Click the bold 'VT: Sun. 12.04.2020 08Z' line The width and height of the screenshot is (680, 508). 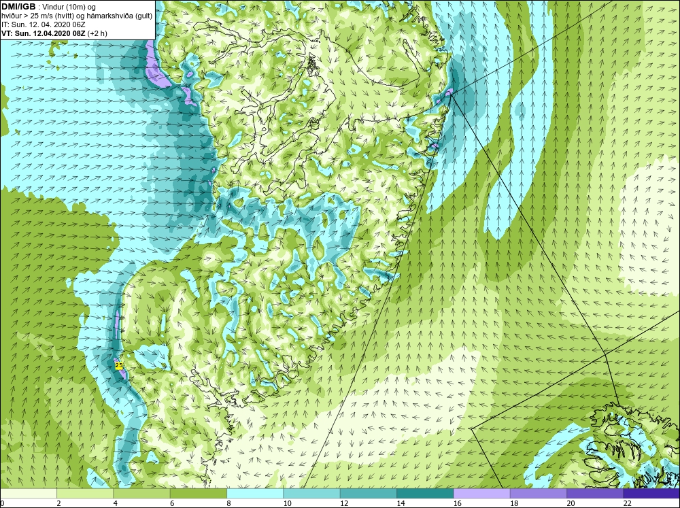[44, 33]
